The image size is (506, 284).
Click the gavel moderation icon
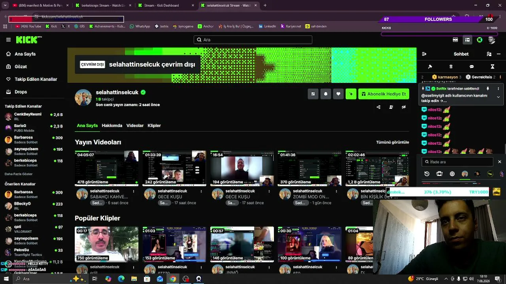pos(430,67)
